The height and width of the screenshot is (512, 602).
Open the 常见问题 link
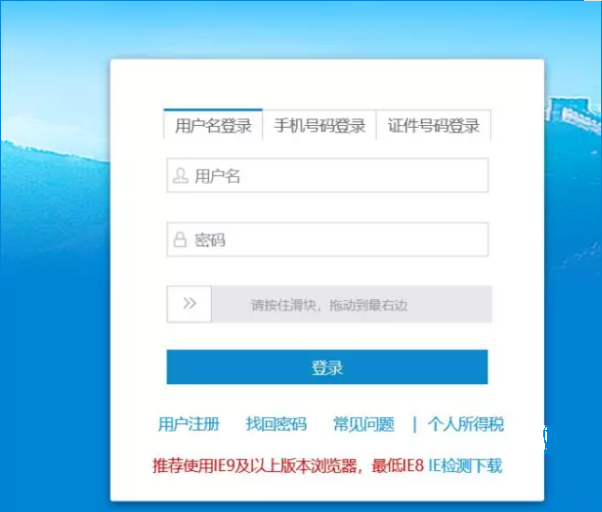364,424
